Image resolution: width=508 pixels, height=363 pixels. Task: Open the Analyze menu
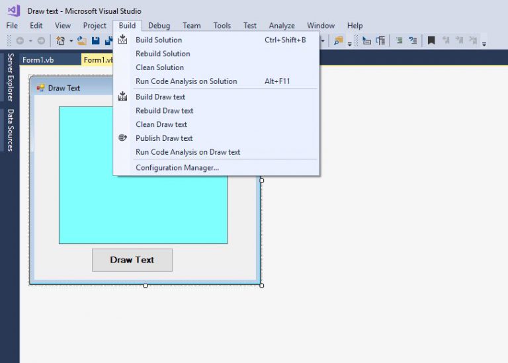pyautogui.click(x=282, y=26)
